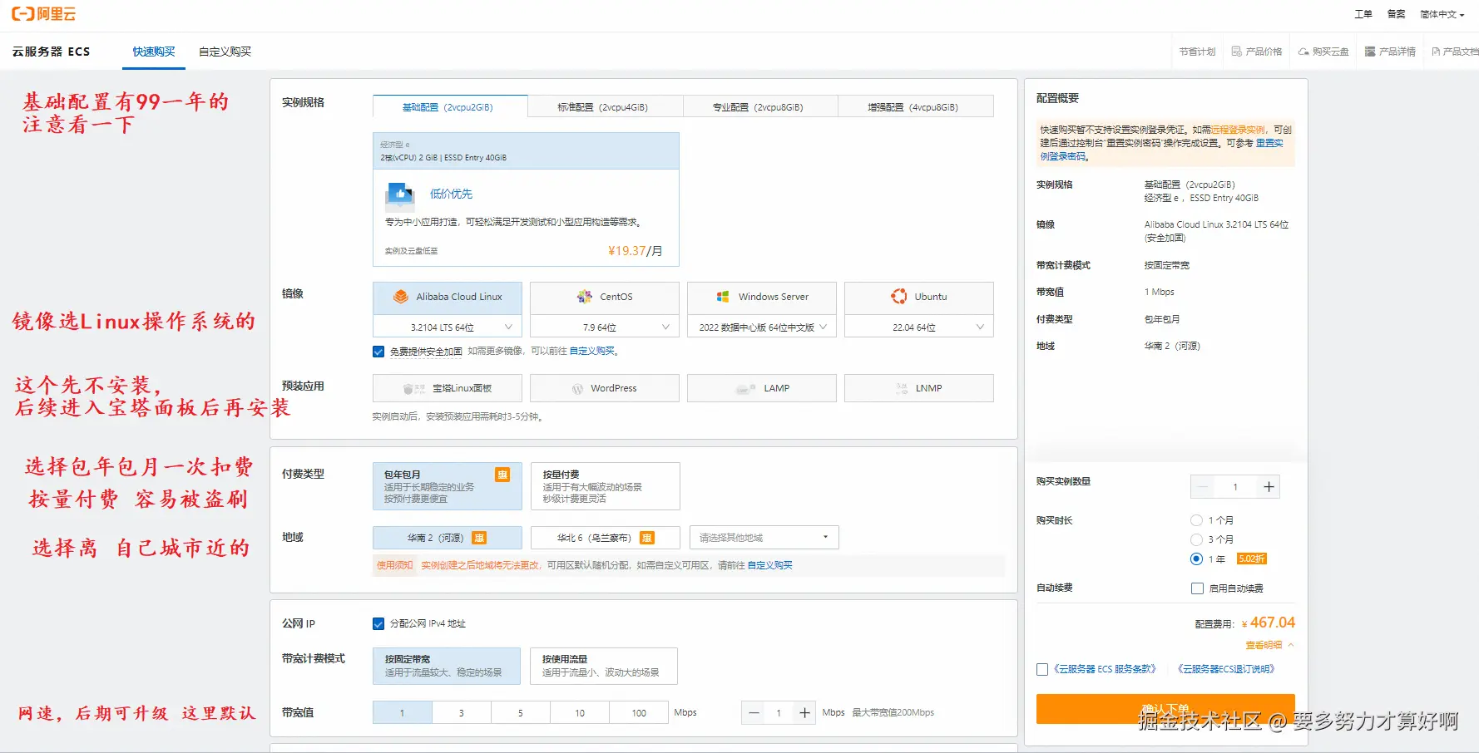Screen dimensions: 1479x753
Task: Choose 按量付费 payment type
Action: [x=605, y=486]
